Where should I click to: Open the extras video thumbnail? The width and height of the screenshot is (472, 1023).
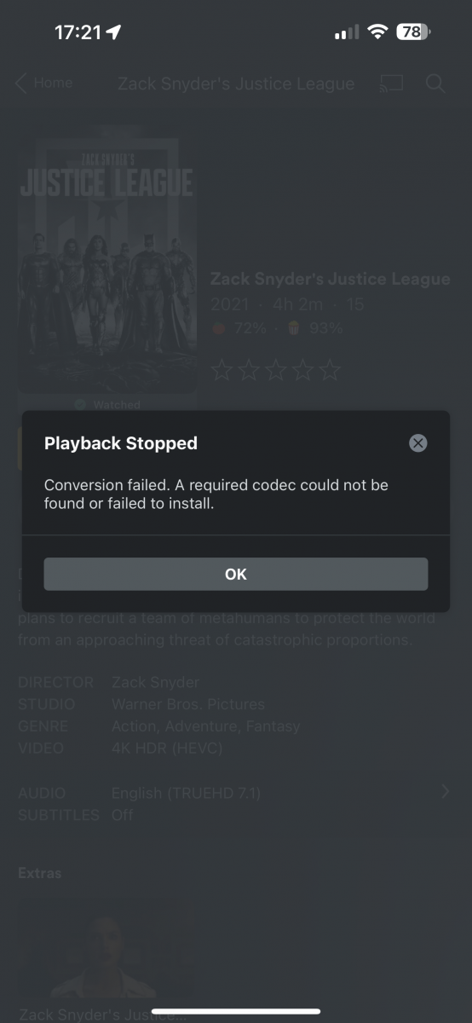pyautogui.click(x=106, y=945)
